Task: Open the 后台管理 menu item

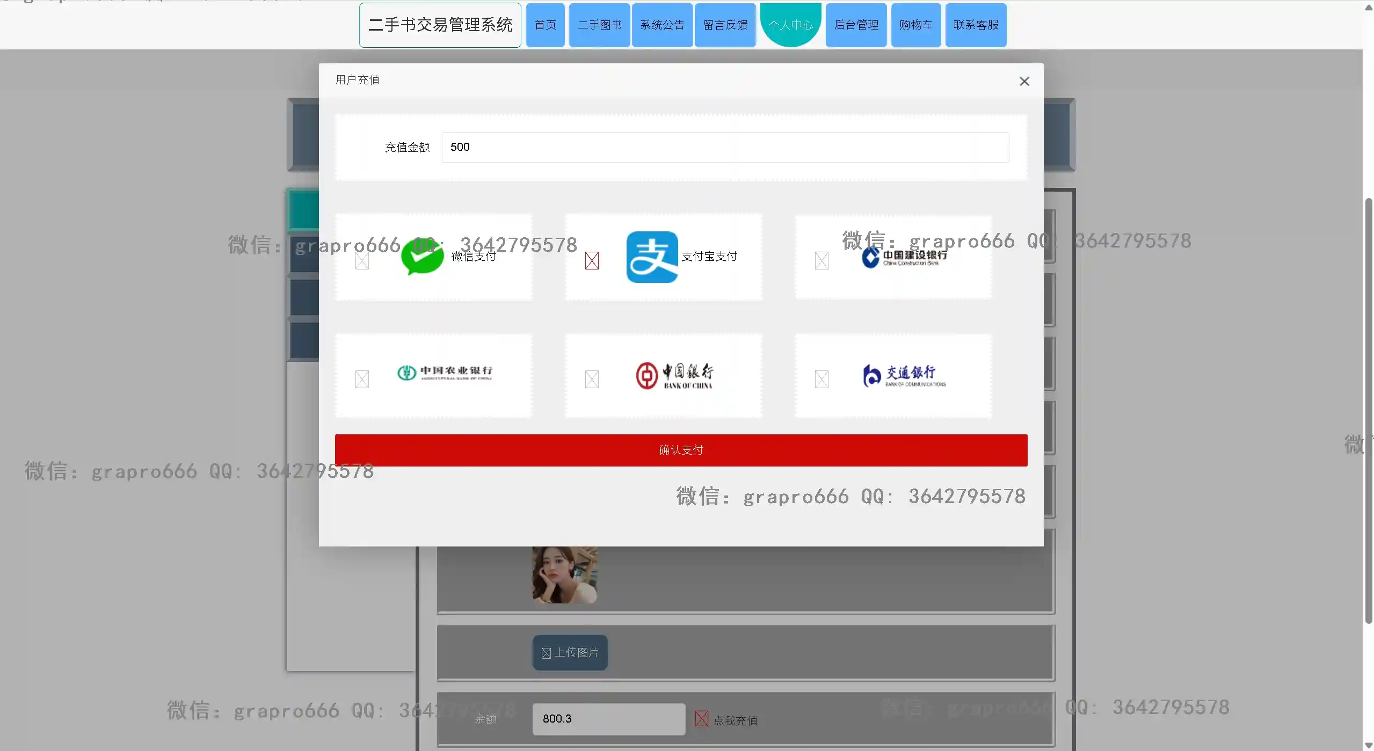Action: 856,25
